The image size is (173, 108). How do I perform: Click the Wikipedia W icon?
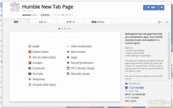click(30, 79)
